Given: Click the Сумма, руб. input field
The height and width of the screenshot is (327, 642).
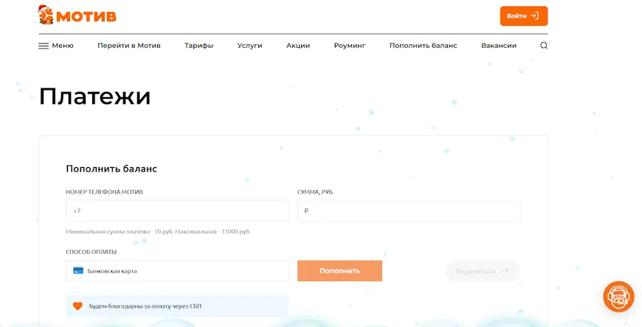Looking at the screenshot, I should tap(408, 211).
